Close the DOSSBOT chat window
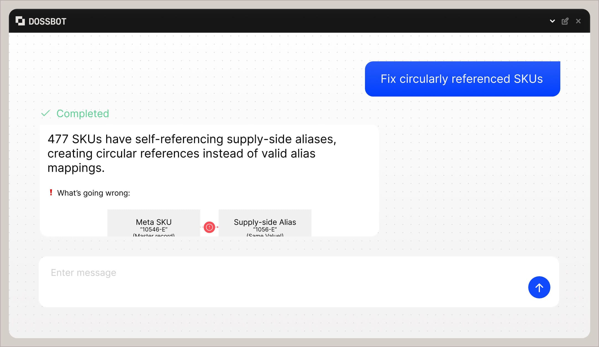 point(578,21)
